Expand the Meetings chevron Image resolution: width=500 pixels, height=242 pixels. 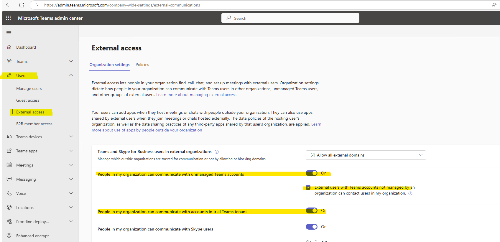point(71,165)
